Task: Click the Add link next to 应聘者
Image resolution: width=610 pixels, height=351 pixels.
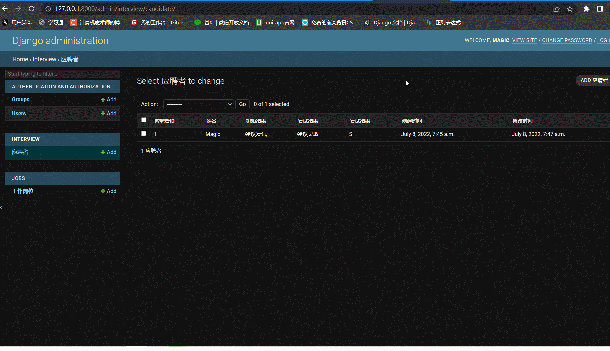Action: pos(109,152)
